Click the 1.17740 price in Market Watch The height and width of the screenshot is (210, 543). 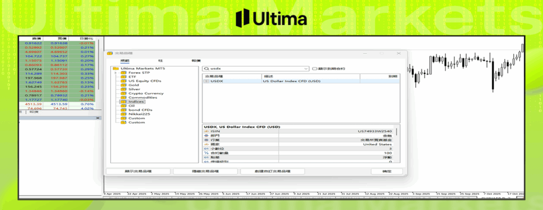point(59,100)
